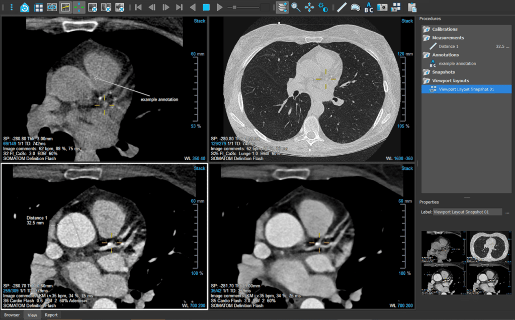Open the Annotation ABC text tool
The width and height of the screenshot is (515, 320).
(x=369, y=7)
